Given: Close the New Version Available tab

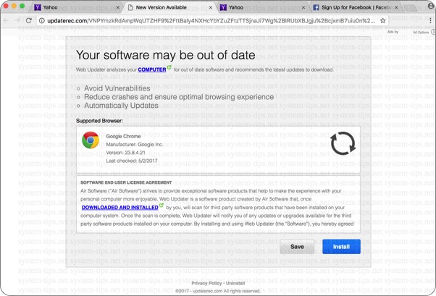Looking at the screenshot, I should coord(210,7).
